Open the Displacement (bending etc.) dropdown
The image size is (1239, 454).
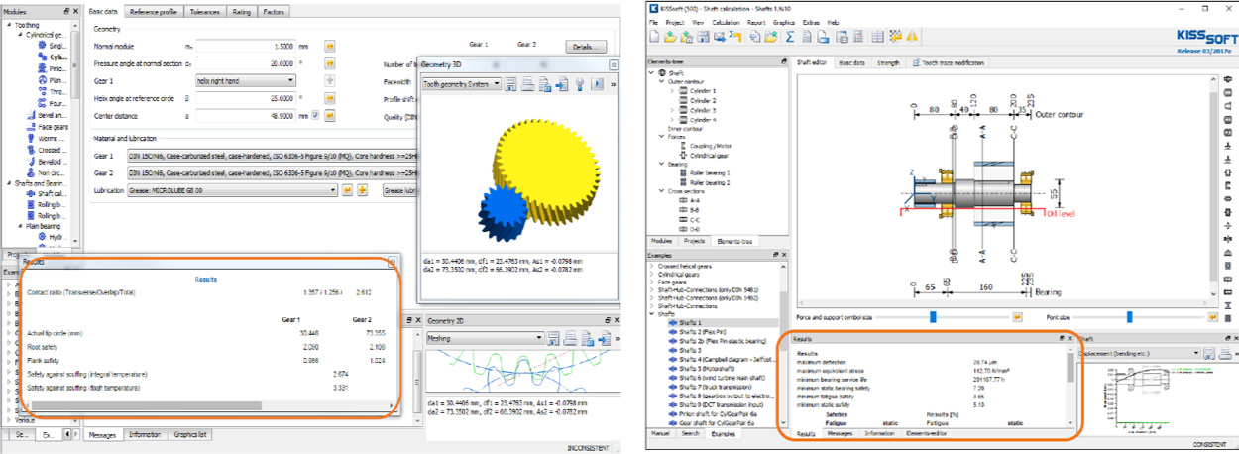(1140, 354)
